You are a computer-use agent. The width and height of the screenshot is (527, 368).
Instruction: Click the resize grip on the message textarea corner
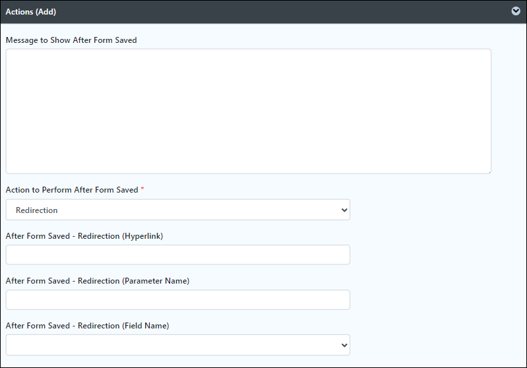pos(489,171)
